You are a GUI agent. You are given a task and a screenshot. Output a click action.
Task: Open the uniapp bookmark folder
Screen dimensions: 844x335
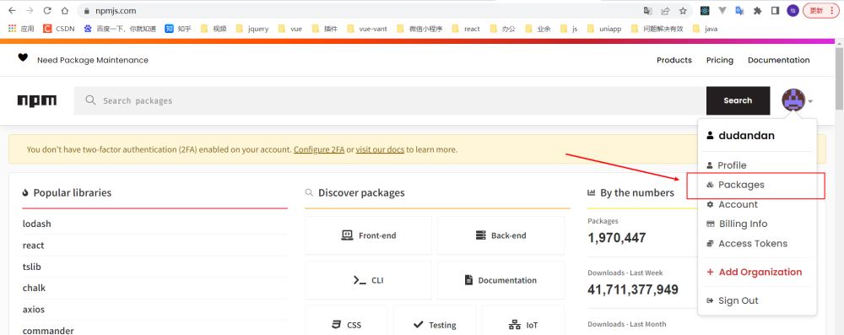pyautogui.click(x=604, y=29)
